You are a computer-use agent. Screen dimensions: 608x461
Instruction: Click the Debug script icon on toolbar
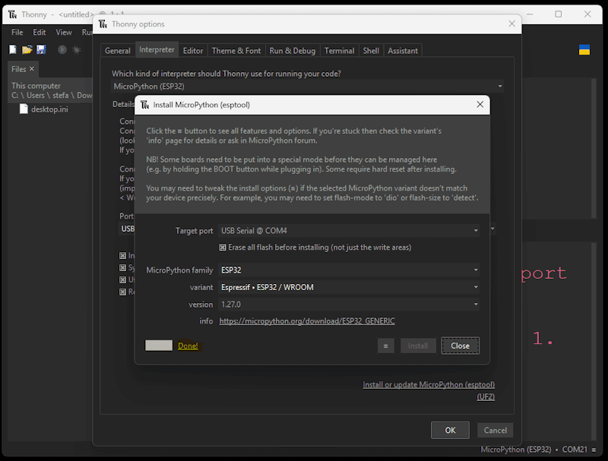[78, 50]
